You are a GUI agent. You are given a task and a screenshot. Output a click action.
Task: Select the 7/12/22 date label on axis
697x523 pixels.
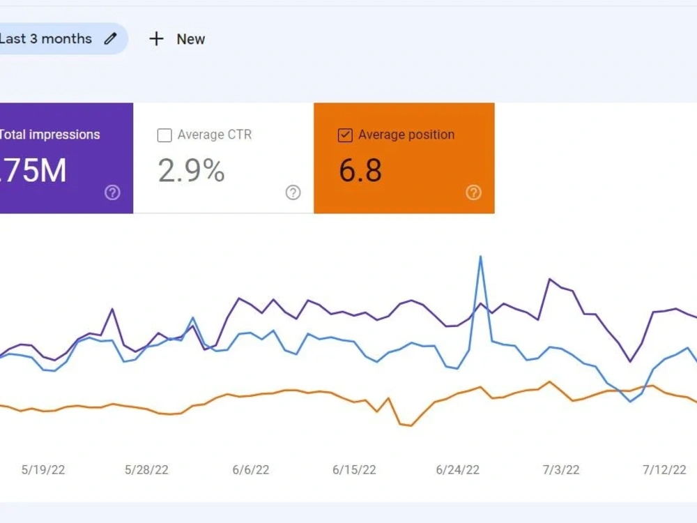click(664, 469)
